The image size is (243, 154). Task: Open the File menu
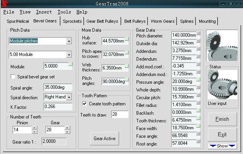tap(9, 12)
